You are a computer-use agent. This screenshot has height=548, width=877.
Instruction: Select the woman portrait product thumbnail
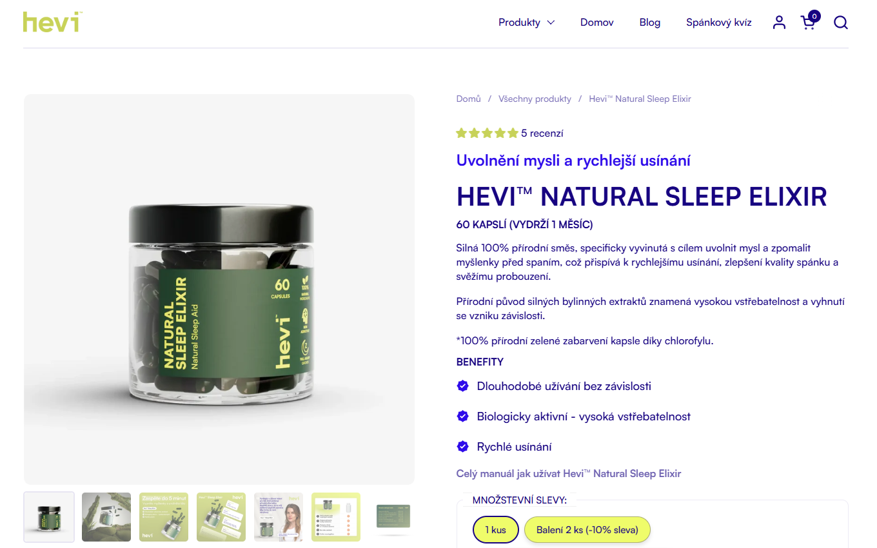[x=279, y=517]
